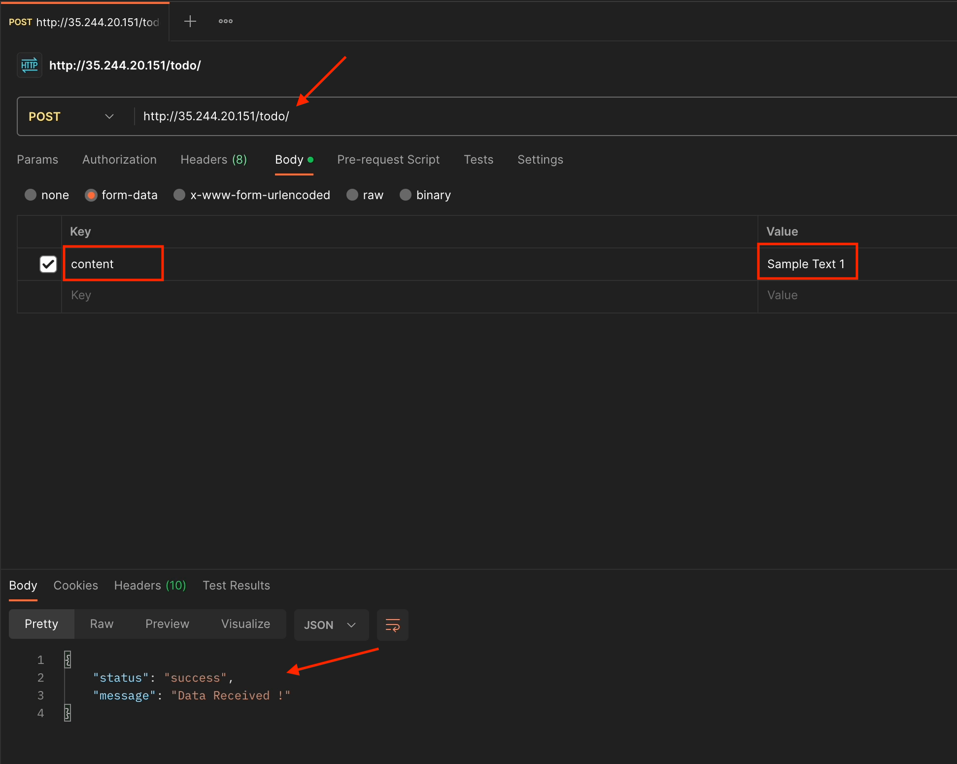Click the plus icon to open new tab
Viewport: 957px width, 764px height.
point(190,21)
